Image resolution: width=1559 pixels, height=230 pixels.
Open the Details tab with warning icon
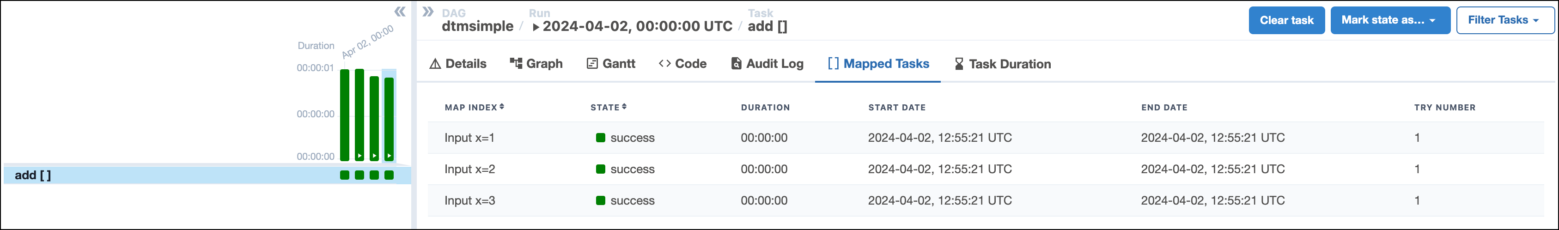tap(457, 64)
